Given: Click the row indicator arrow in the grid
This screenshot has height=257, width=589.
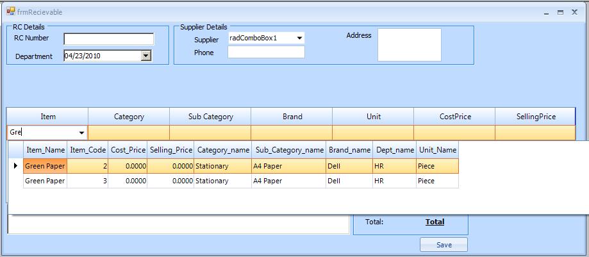Looking at the screenshot, I should pyautogui.click(x=15, y=166).
